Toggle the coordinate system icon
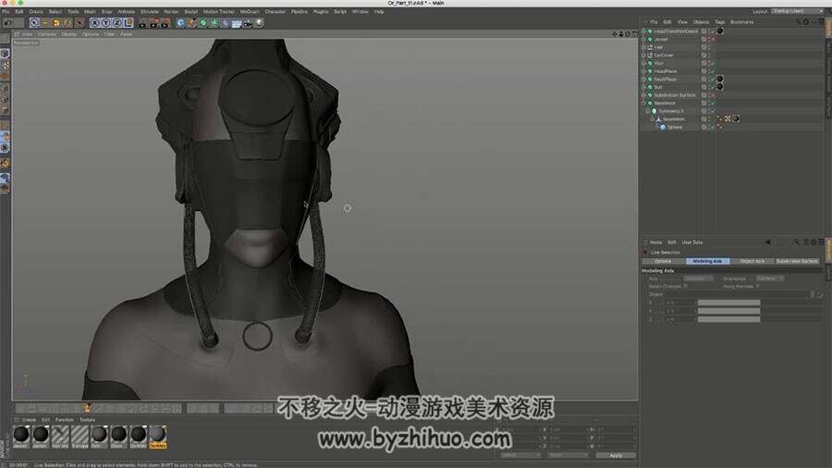The image size is (832, 468). click(128, 23)
